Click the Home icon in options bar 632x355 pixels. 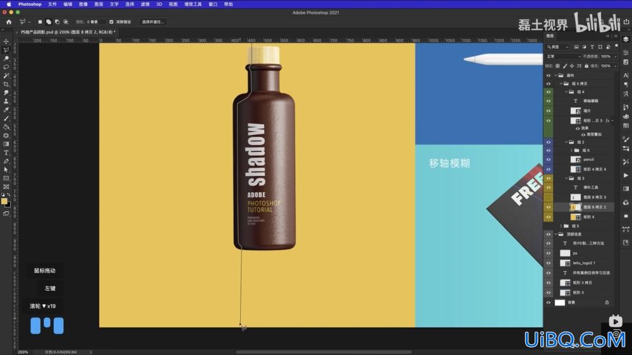point(9,21)
